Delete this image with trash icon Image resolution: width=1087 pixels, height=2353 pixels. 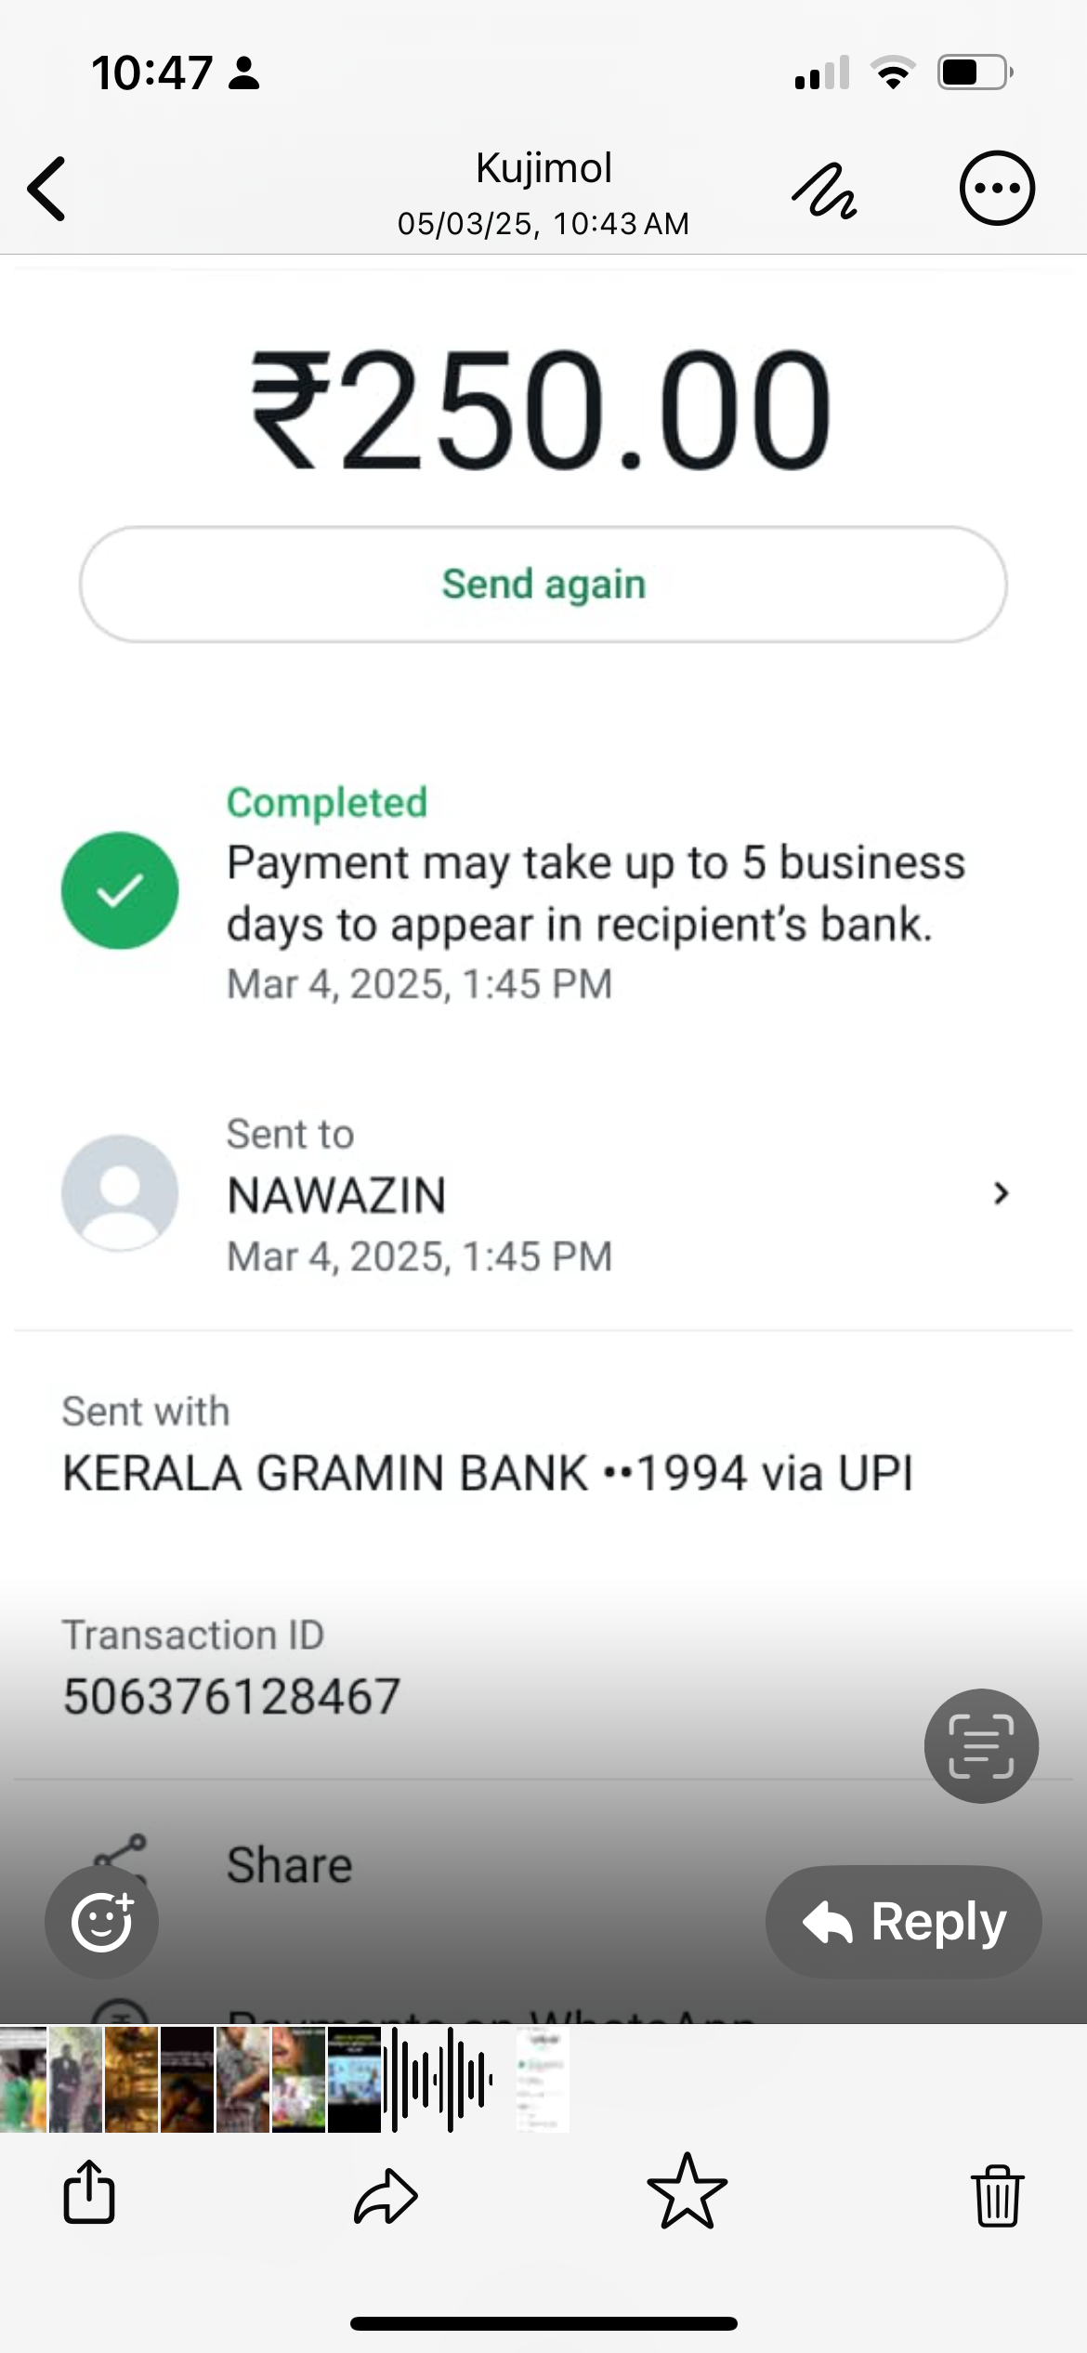[998, 2195]
